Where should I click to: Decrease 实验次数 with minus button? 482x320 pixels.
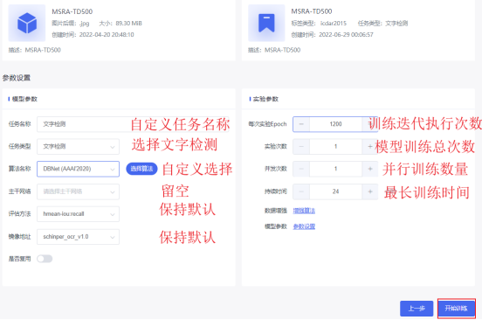[x=301, y=147]
